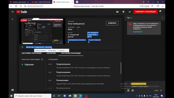The width and height of the screenshot is (174, 98).
Task: Reload the page with the refresh icon
Action: [21, 6]
